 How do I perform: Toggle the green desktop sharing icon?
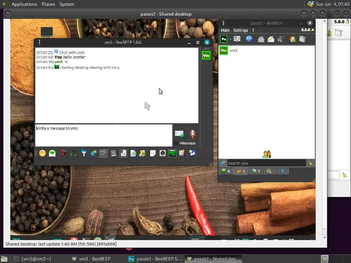click(x=172, y=153)
